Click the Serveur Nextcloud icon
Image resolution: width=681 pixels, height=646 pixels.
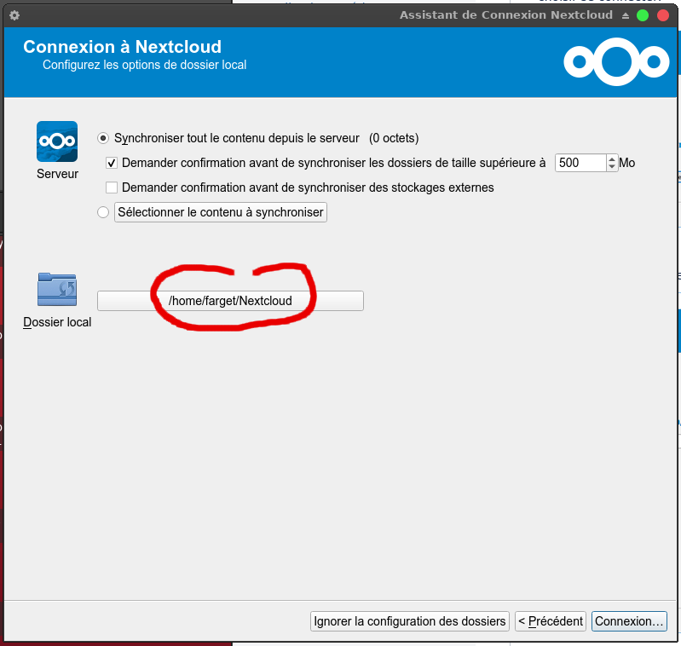coord(57,141)
